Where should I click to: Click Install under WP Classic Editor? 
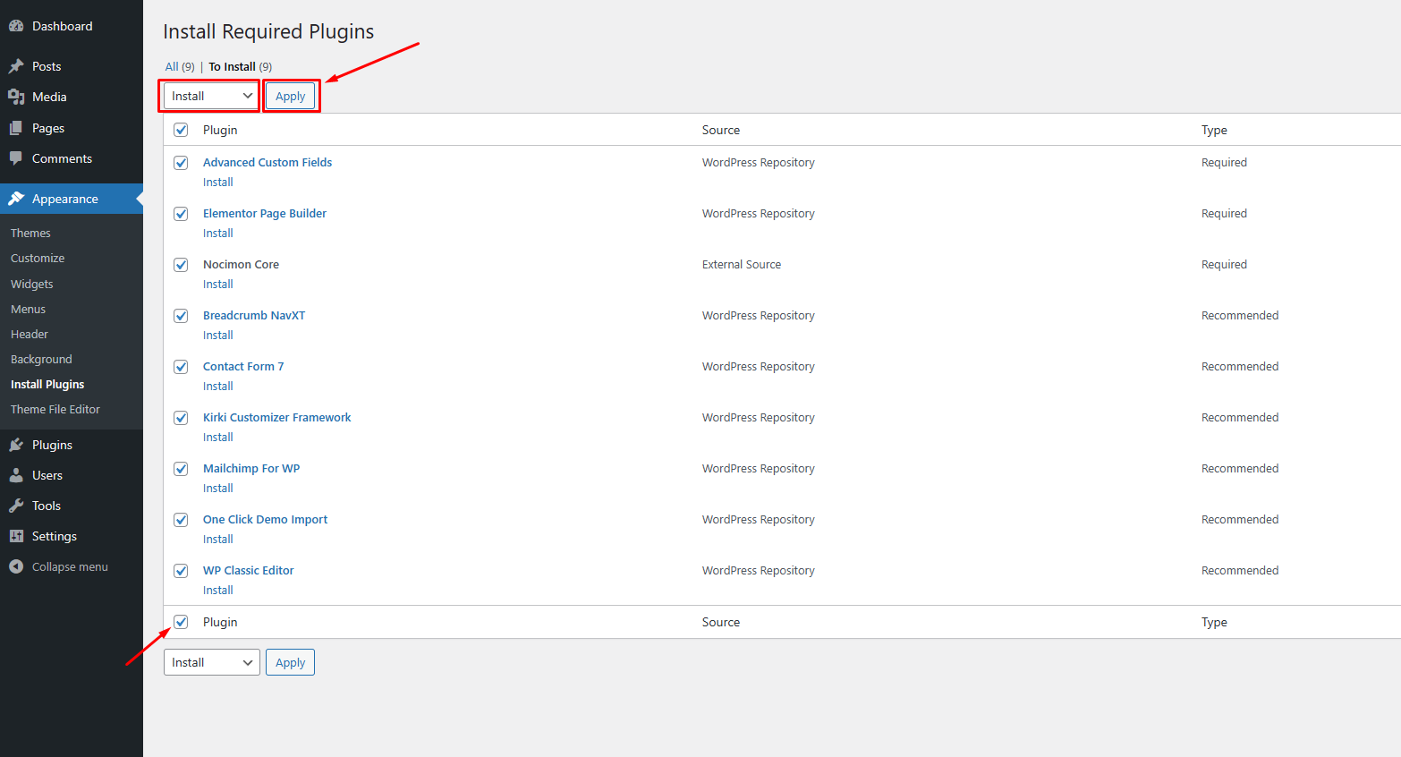[218, 590]
